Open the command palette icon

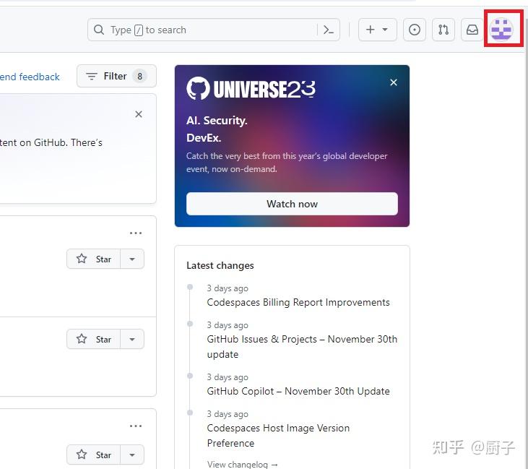[329, 30]
